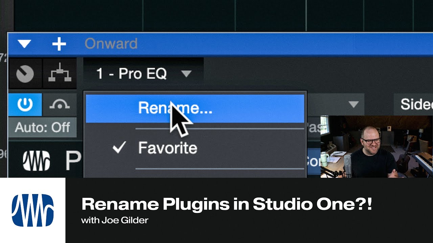Toggle the compare curve button
The height and width of the screenshot is (243, 433).
point(60,105)
